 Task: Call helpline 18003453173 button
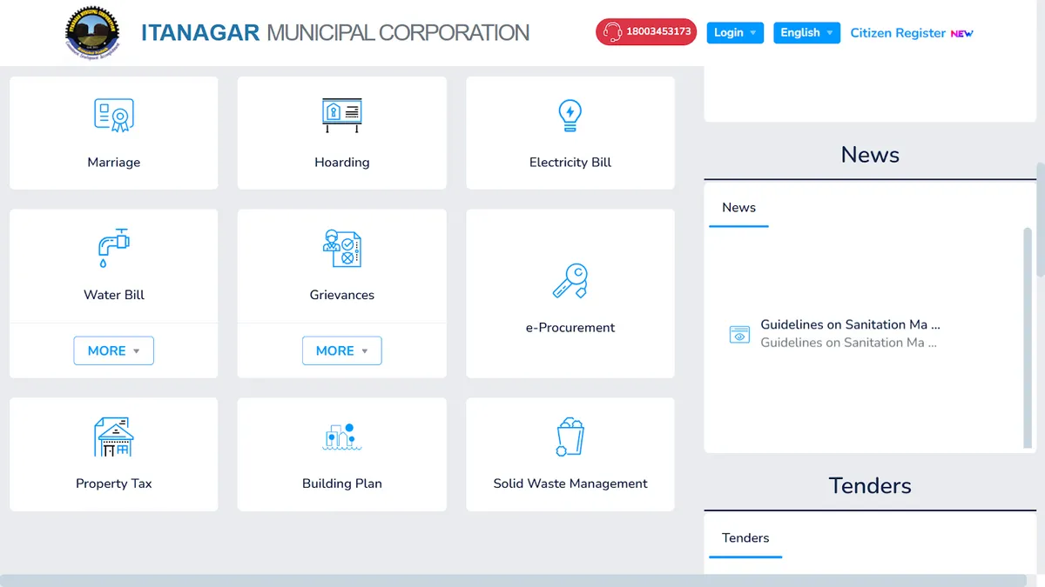(x=646, y=32)
